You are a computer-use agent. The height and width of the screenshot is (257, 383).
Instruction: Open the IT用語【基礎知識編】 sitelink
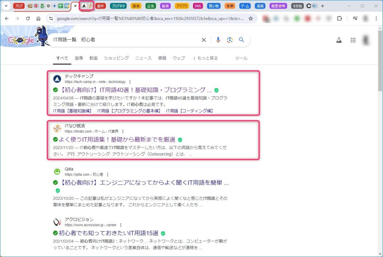click(x=73, y=111)
